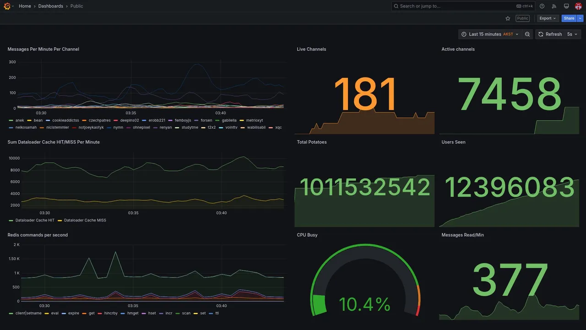Open Last 15 minutes time picker
The width and height of the screenshot is (586, 330).
[x=490, y=34]
